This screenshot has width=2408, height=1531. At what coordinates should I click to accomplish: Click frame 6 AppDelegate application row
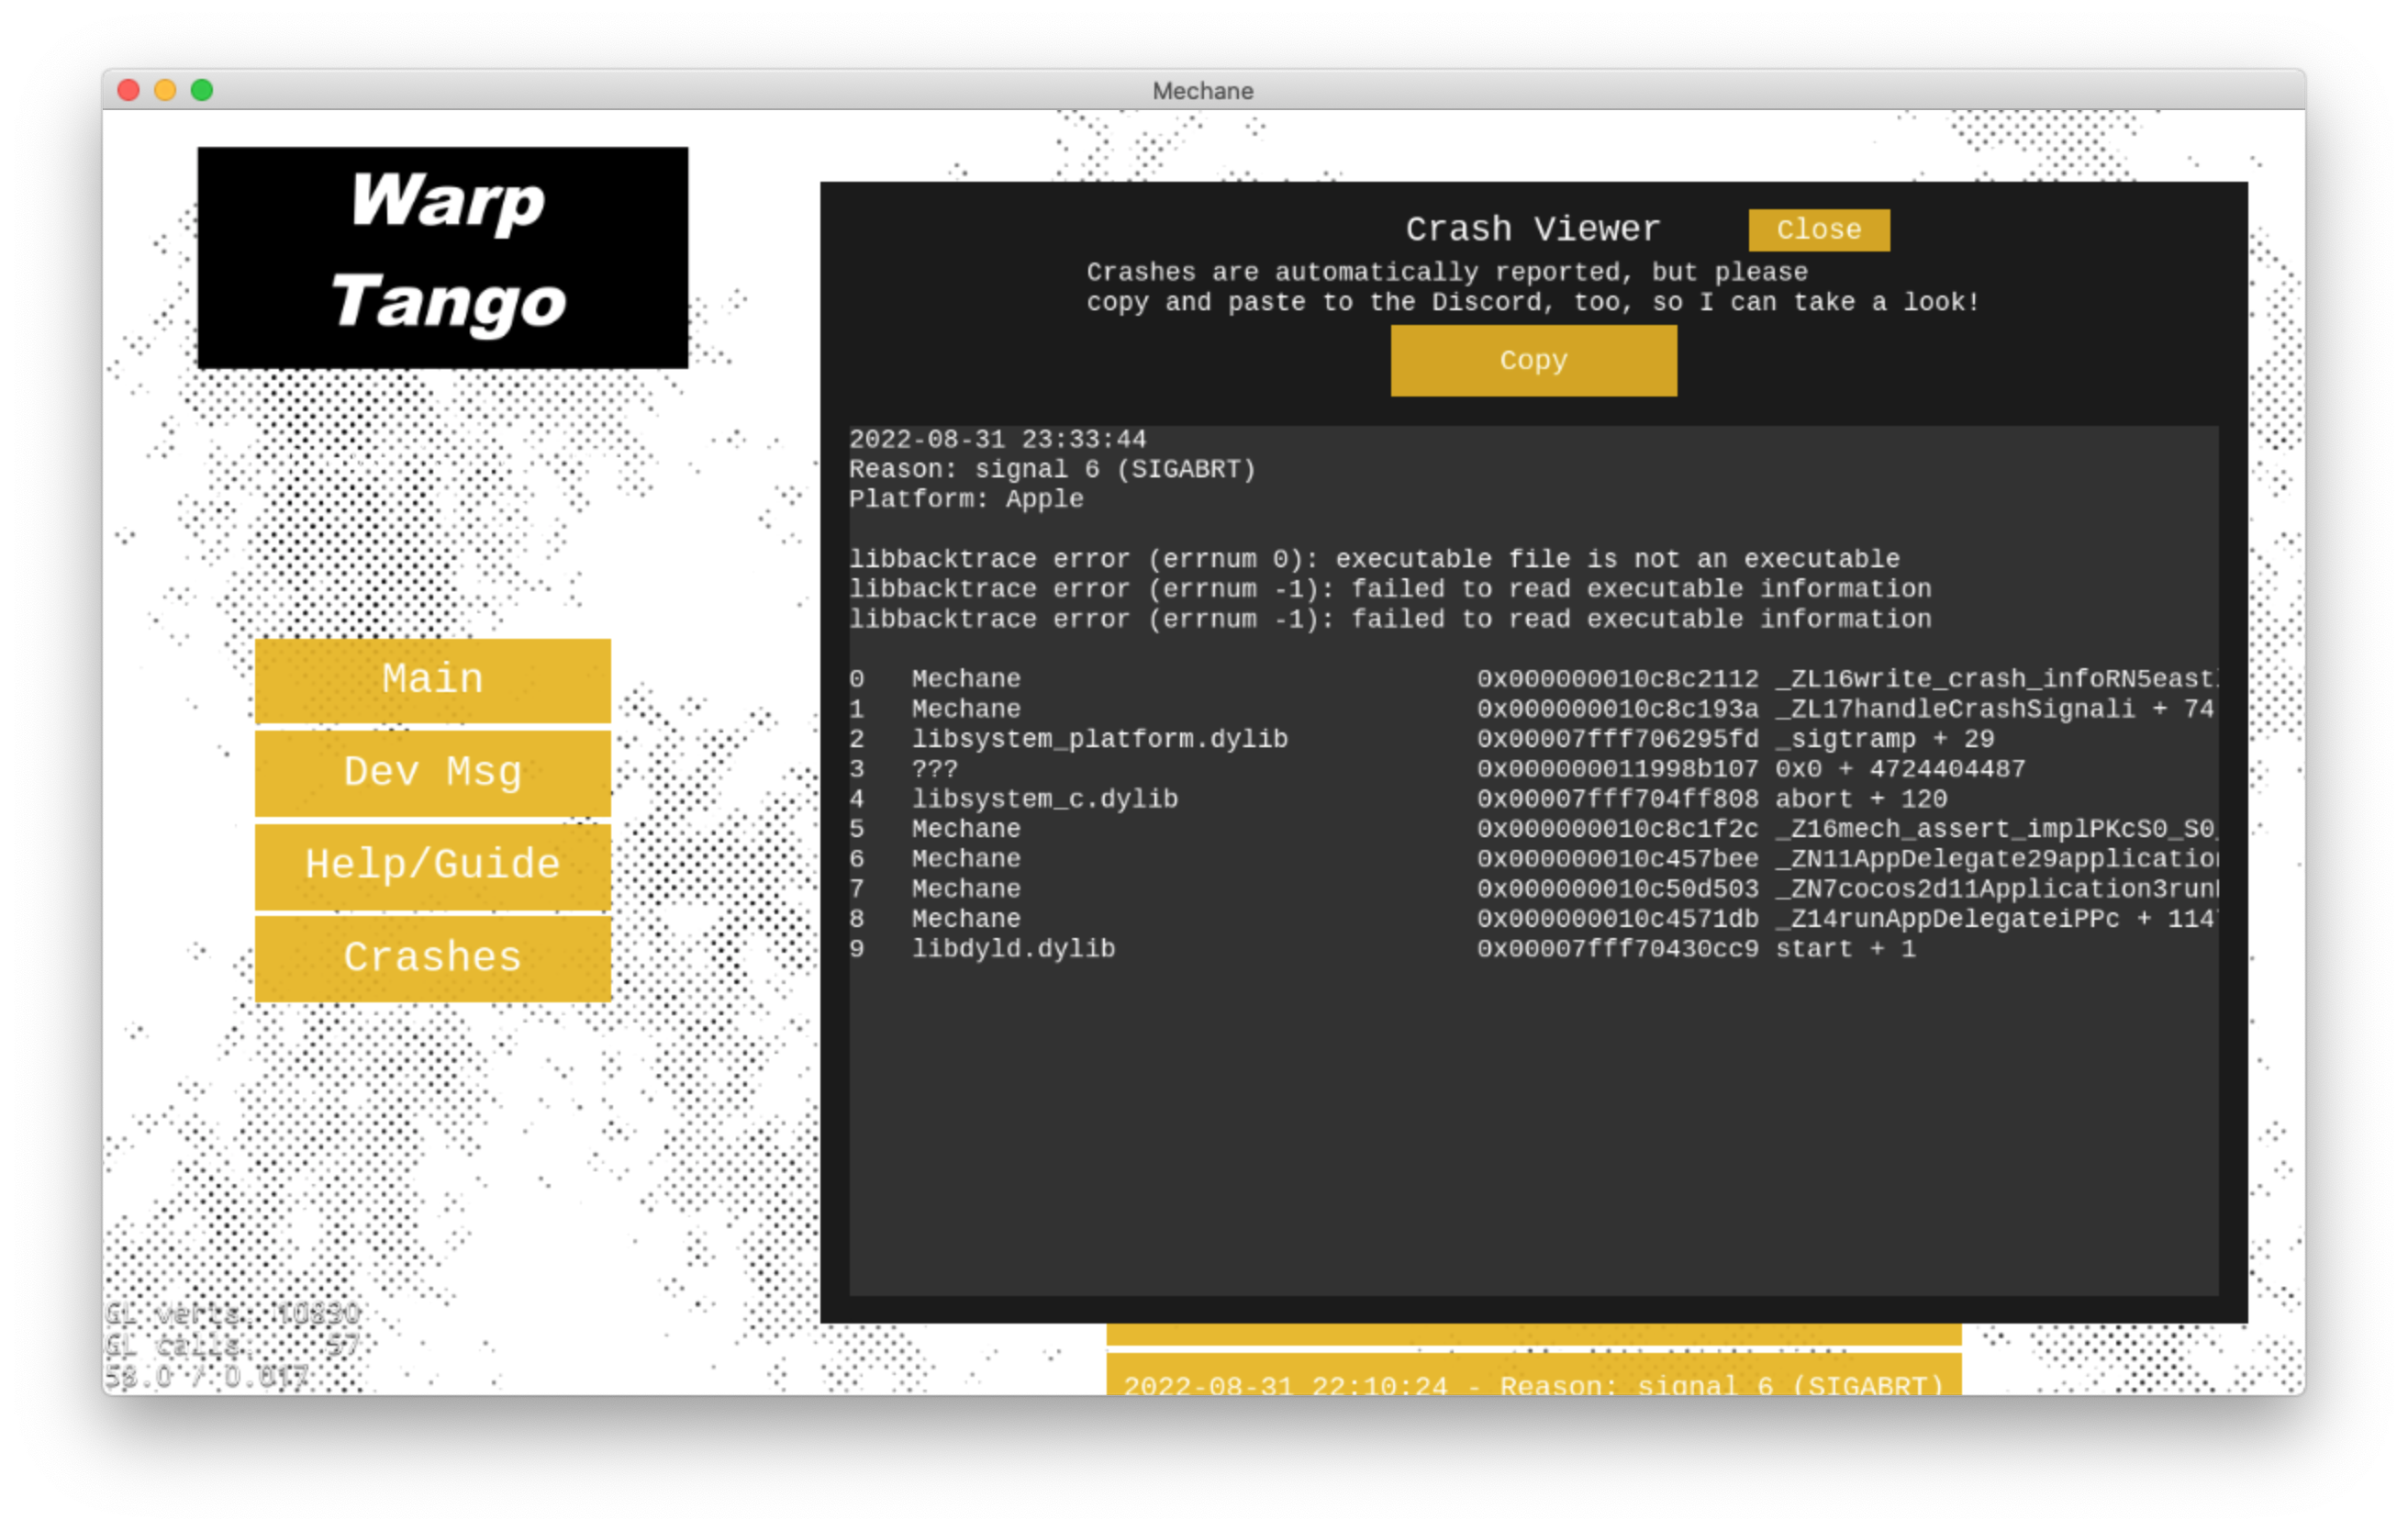(x=1533, y=859)
